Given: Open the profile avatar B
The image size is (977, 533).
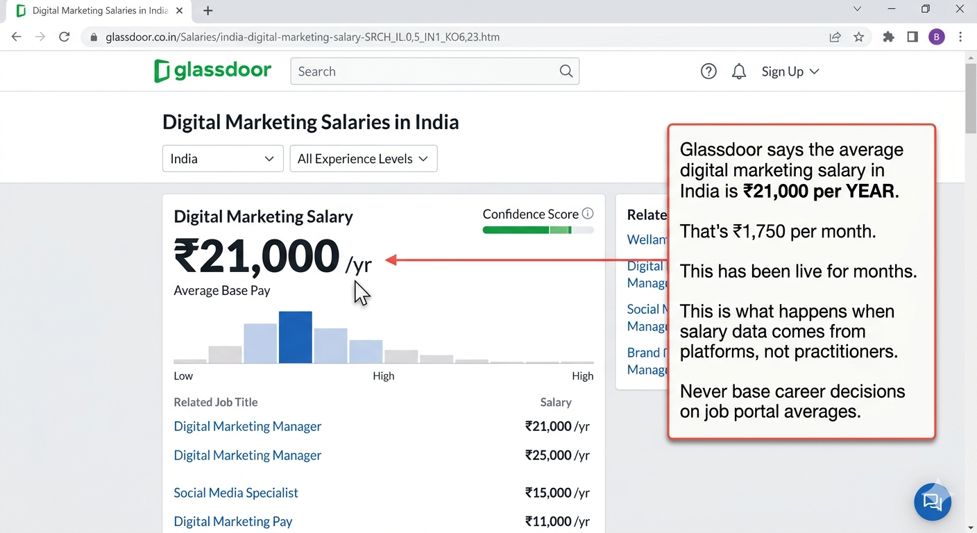Looking at the screenshot, I should click(x=937, y=37).
